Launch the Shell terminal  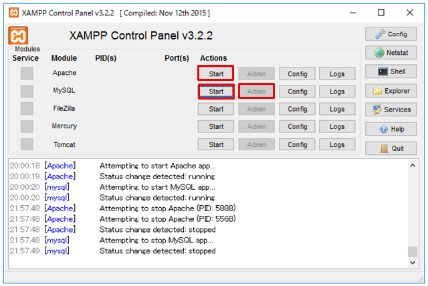[x=391, y=71]
